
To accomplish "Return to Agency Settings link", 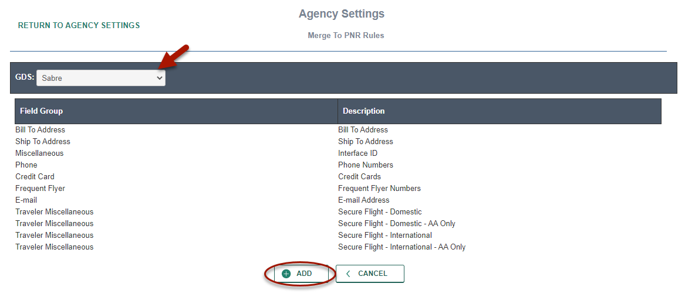I will pos(79,25).
